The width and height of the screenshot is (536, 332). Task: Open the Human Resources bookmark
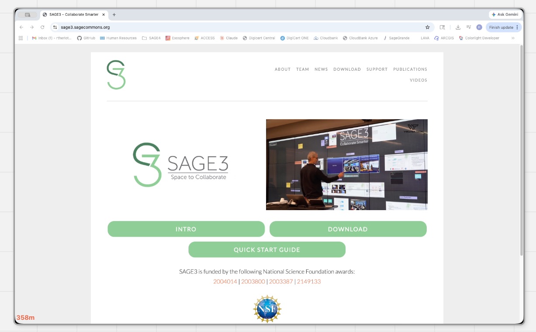tap(118, 38)
